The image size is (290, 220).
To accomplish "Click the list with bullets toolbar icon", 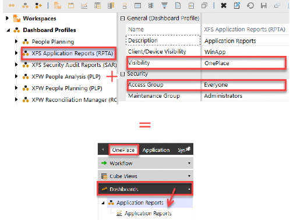I will pyautogui.click(x=151, y=5).
